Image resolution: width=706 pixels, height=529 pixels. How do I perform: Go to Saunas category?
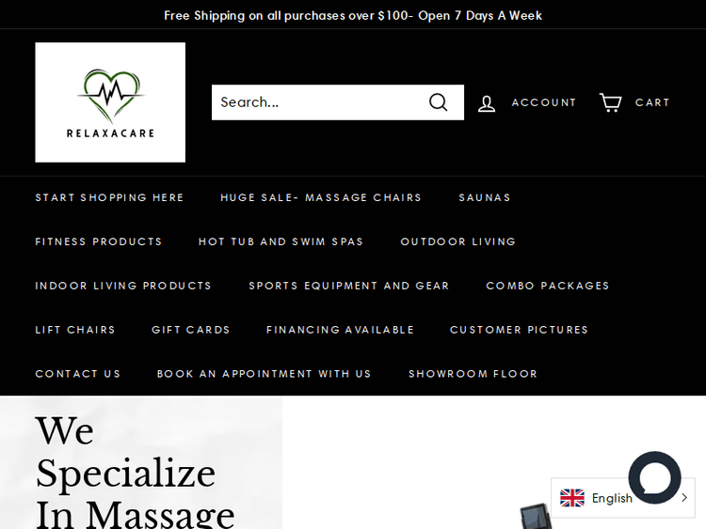pos(485,197)
